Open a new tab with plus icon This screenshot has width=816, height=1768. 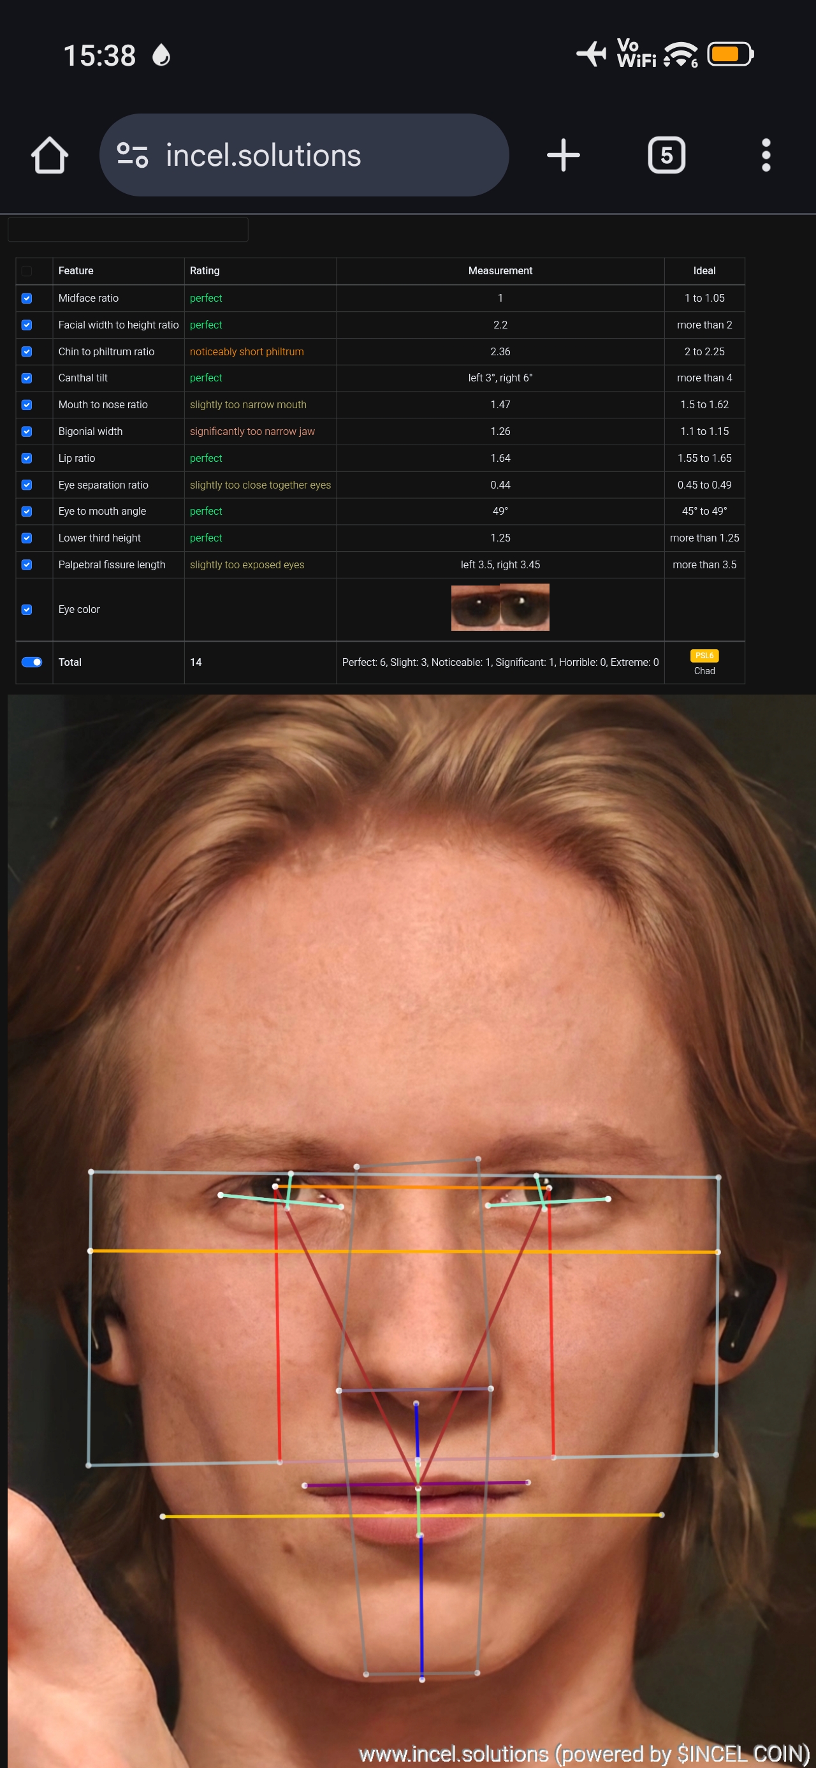[x=563, y=155]
